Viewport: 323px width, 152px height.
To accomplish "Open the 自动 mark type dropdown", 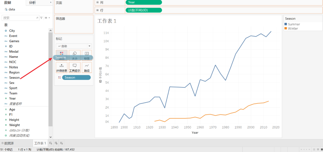I will point(89,46).
